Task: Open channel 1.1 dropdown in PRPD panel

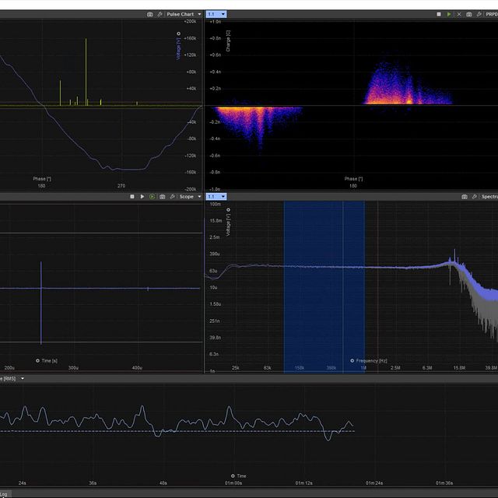Action: [x=216, y=14]
